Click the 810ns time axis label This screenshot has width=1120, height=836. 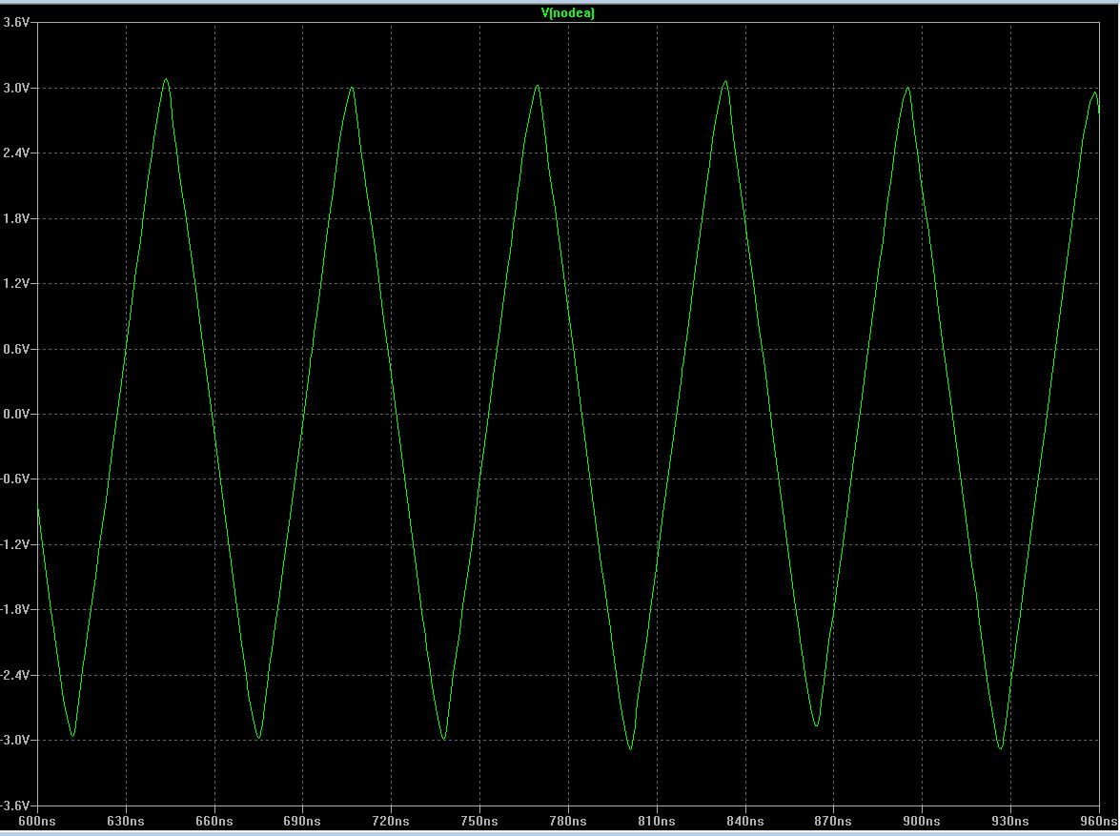coord(657,821)
